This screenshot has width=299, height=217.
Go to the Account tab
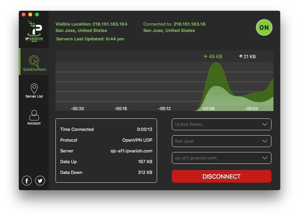tap(34, 117)
